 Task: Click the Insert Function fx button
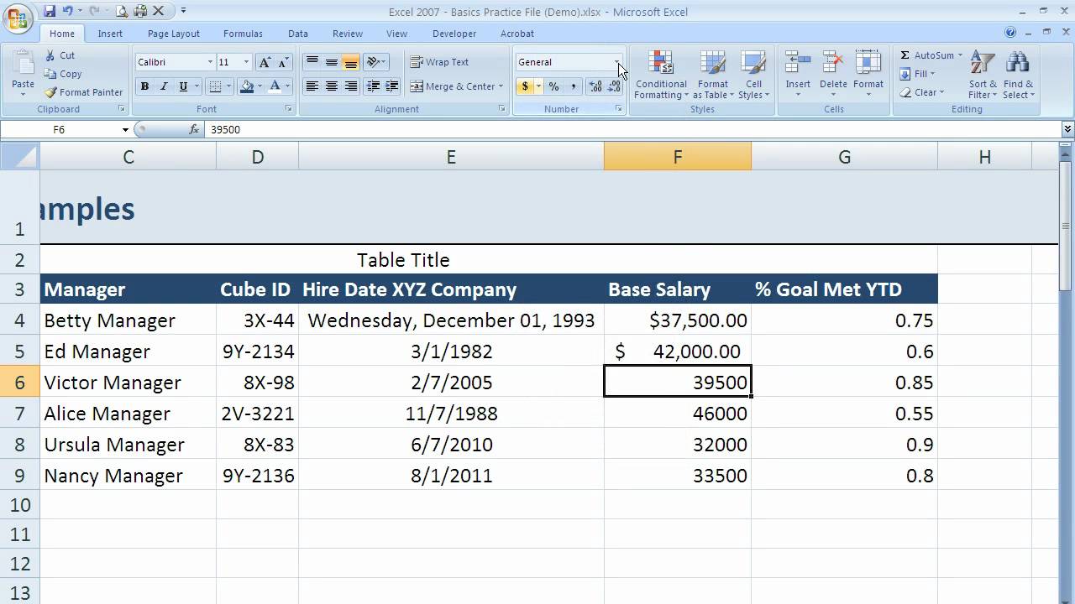pyautogui.click(x=194, y=129)
